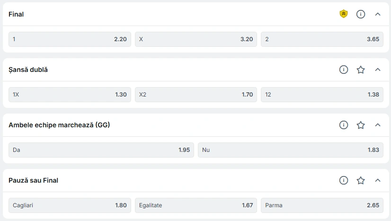
Task: Show info for Șansă dublă market
Action: (343, 70)
